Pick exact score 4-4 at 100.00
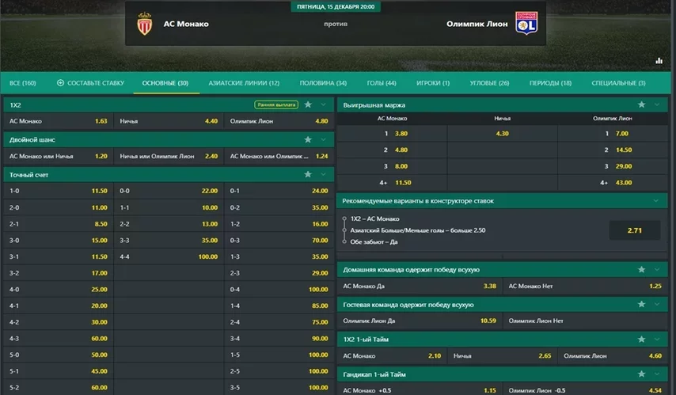Image resolution: width=676 pixels, height=395 pixels. 169,256
